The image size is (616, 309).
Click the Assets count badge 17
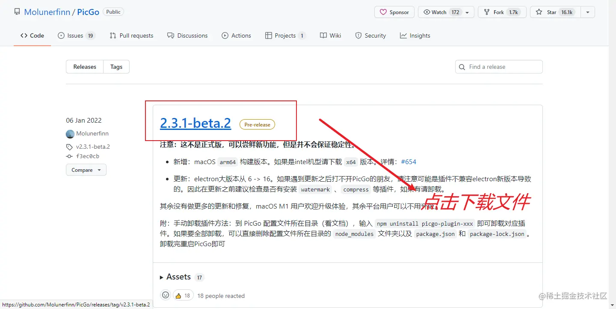[x=199, y=277]
